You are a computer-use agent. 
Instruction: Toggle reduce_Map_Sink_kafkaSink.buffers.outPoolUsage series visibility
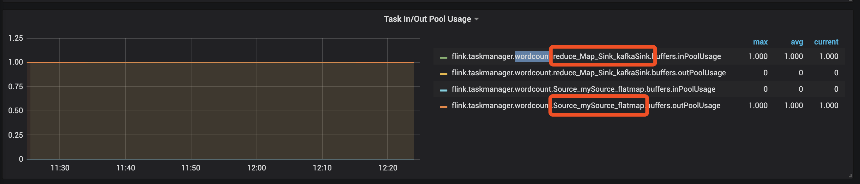point(588,72)
